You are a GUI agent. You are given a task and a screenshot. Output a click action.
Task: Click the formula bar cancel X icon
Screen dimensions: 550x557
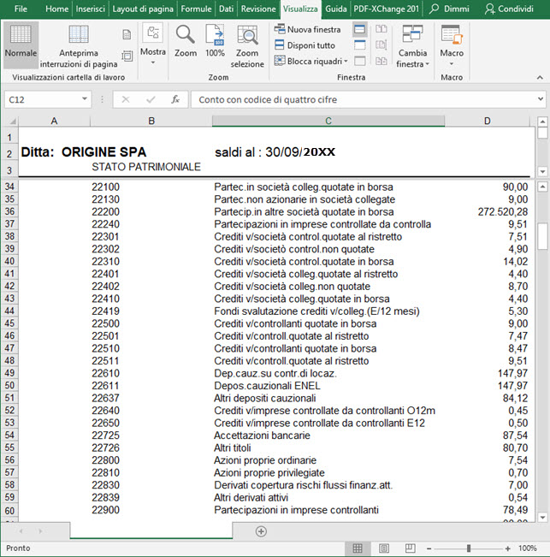(126, 99)
